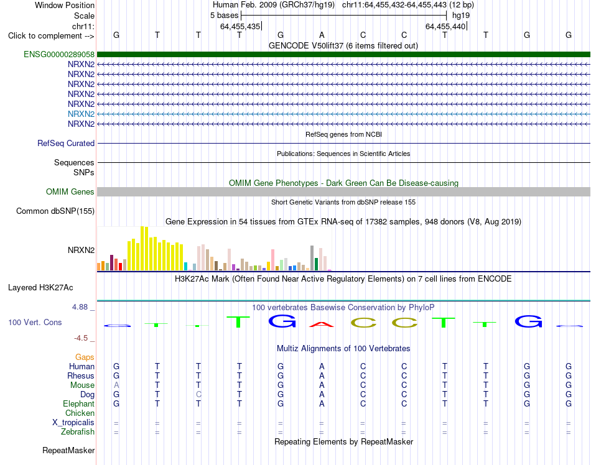
Task: Click 'chr11:64,455,432-64,455,443 (12 bp)' text
Action: pyautogui.click(x=408, y=5)
